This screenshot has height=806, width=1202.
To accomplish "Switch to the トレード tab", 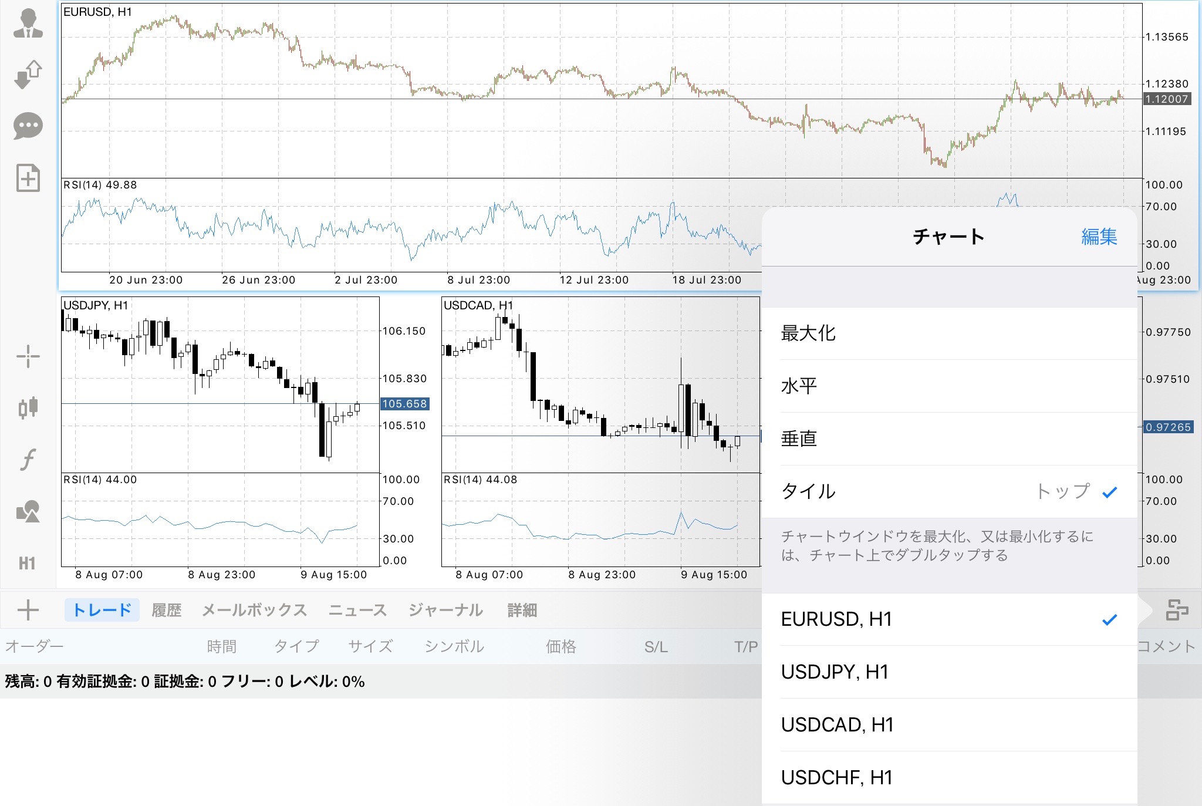I will 102,611.
